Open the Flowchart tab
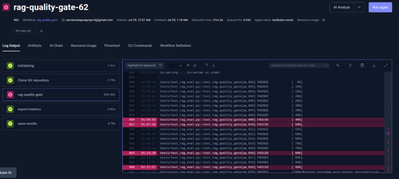 (x=112, y=46)
